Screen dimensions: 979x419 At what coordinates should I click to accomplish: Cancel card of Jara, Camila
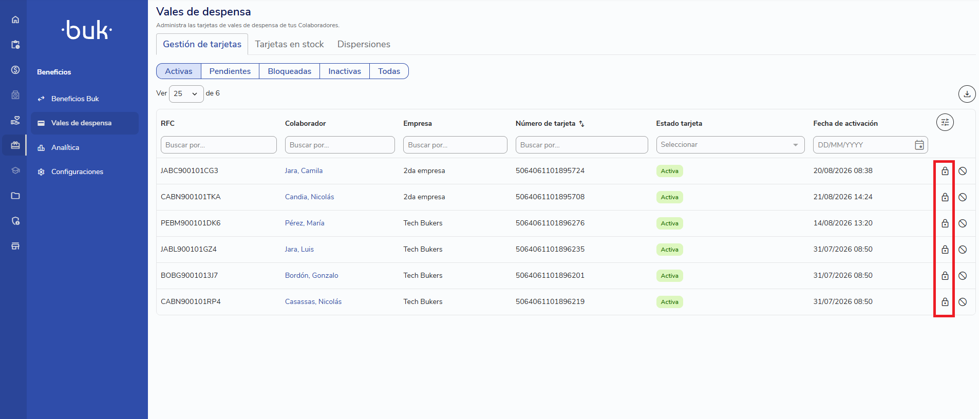(963, 171)
